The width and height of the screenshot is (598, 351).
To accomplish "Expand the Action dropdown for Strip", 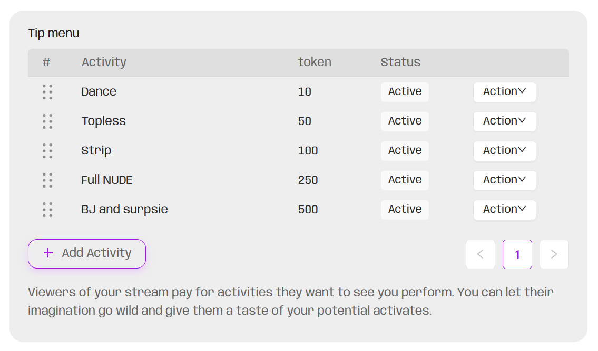I will [504, 151].
